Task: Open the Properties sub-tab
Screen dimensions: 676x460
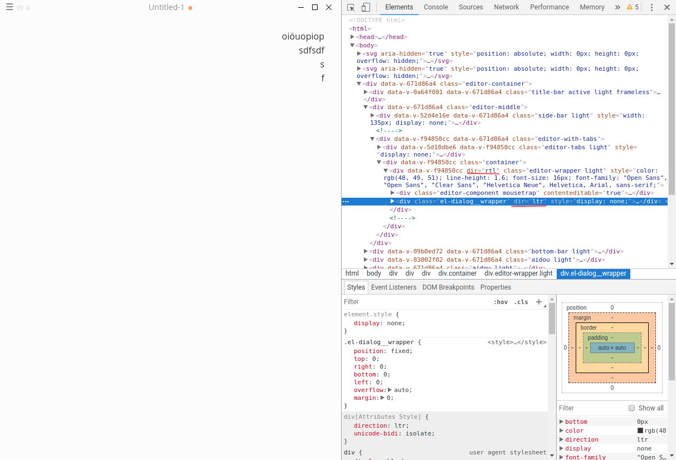Action: (x=495, y=287)
